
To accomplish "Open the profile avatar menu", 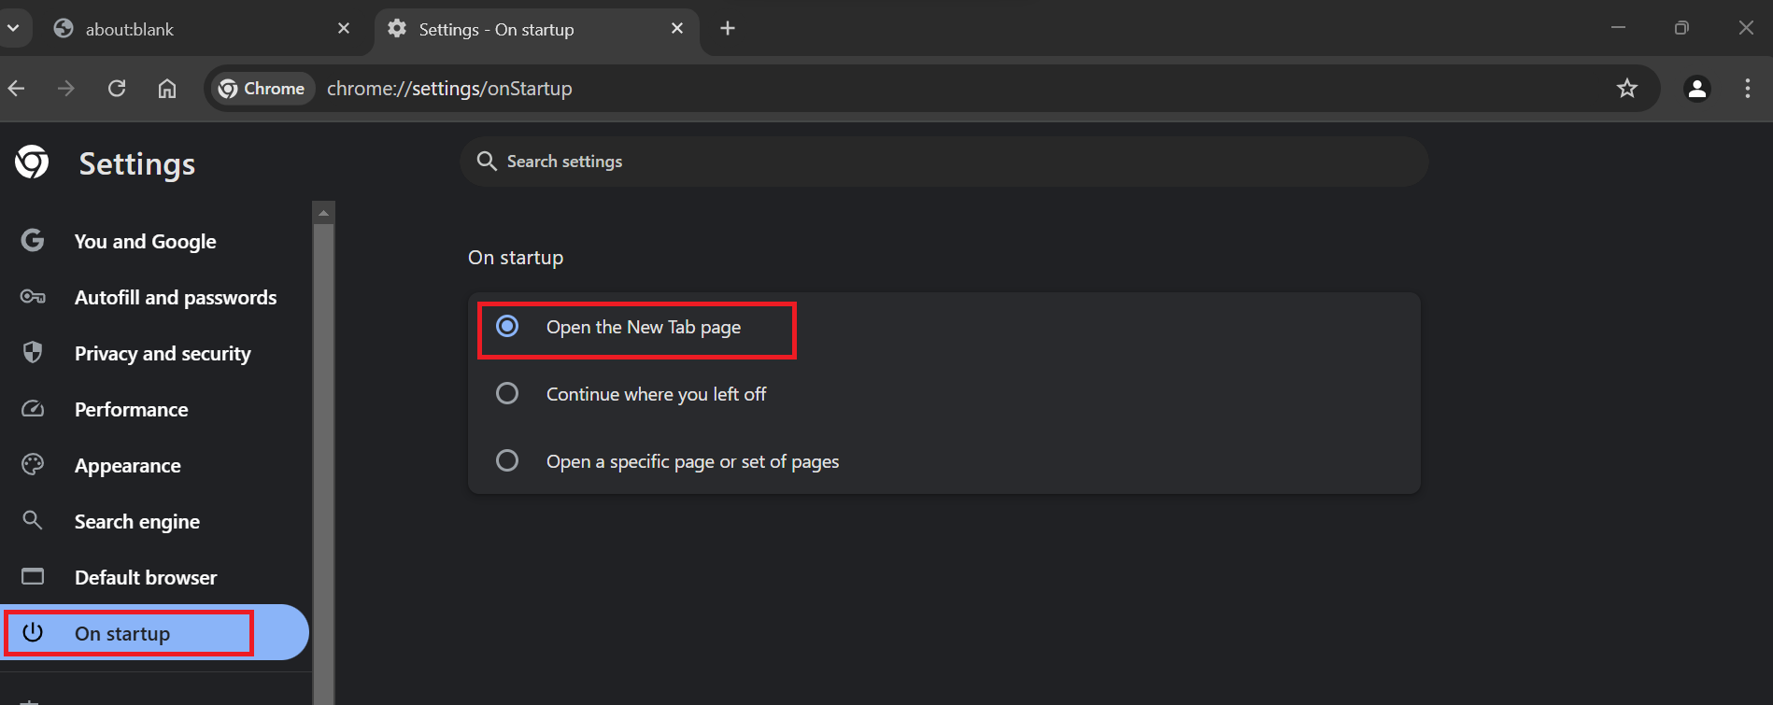I will [x=1697, y=89].
